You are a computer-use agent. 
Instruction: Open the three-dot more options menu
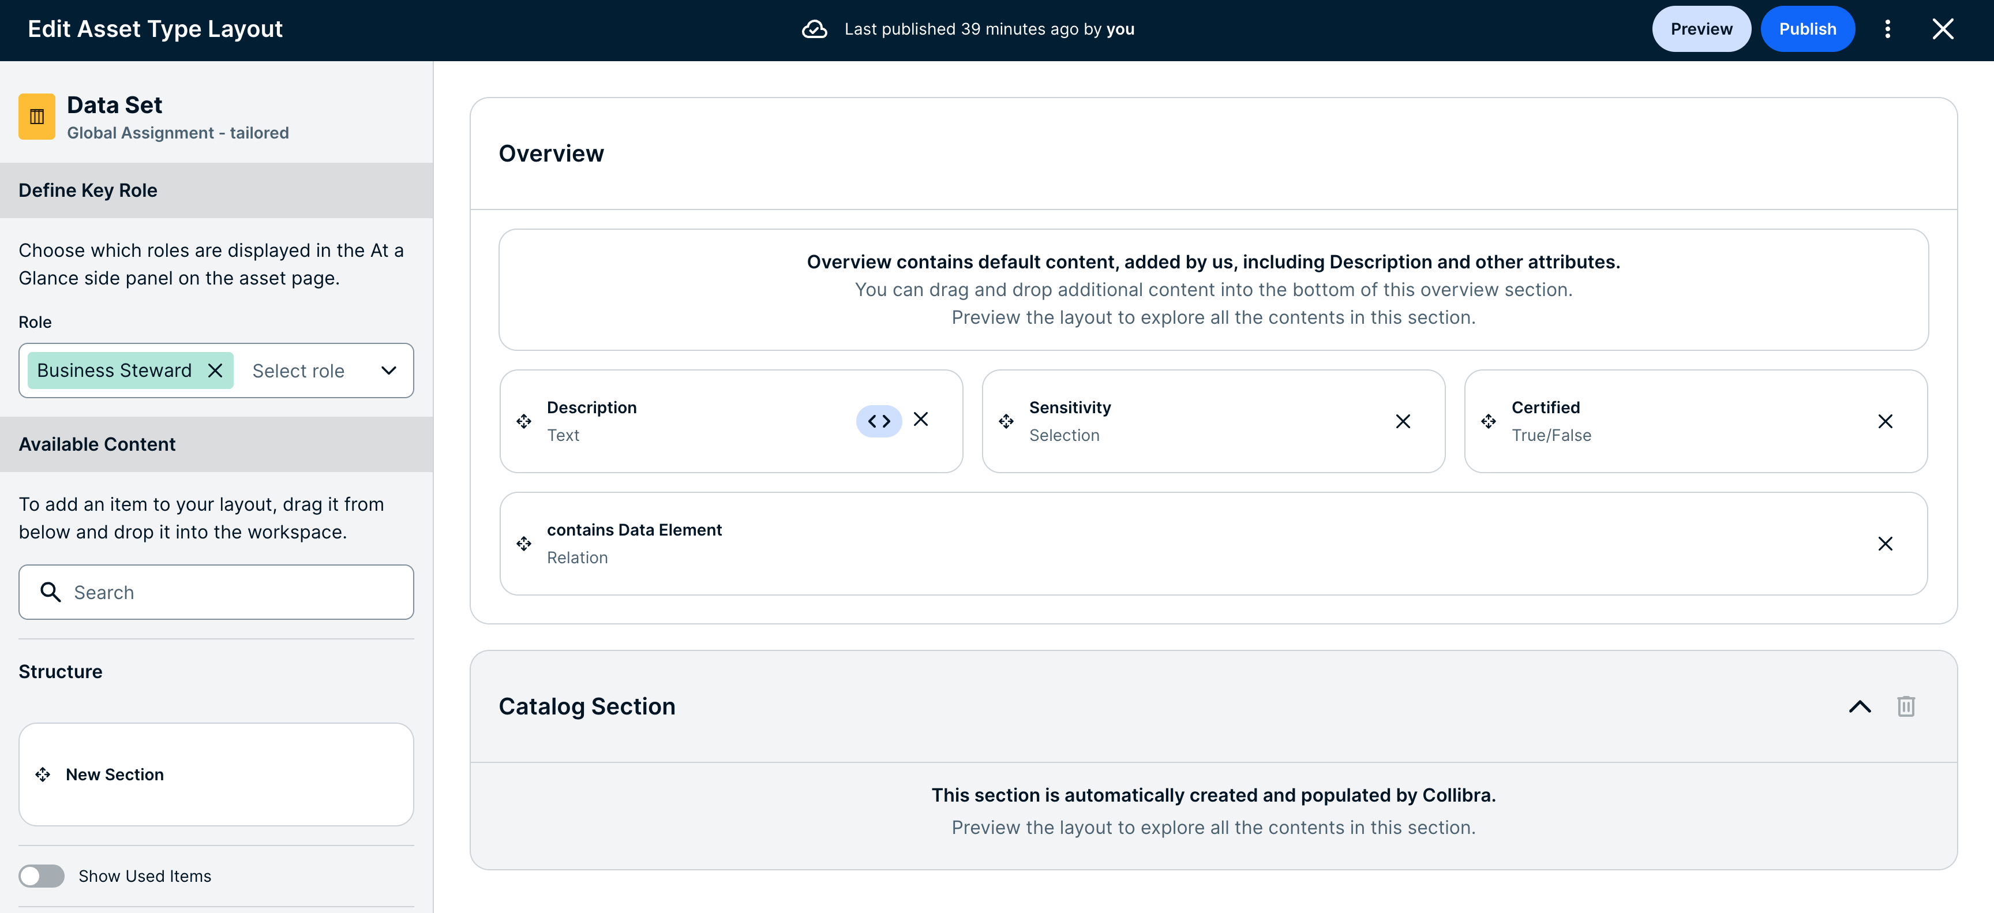pos(1887,29)
